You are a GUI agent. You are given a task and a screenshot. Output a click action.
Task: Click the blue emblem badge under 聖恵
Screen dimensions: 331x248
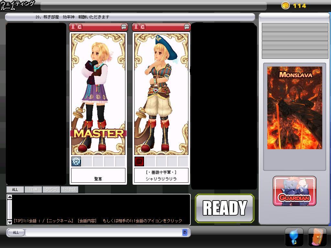tap(76, 161)
